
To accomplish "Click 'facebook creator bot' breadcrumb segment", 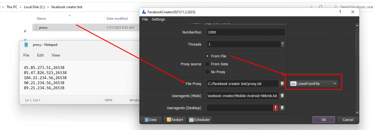I will 67,7.
